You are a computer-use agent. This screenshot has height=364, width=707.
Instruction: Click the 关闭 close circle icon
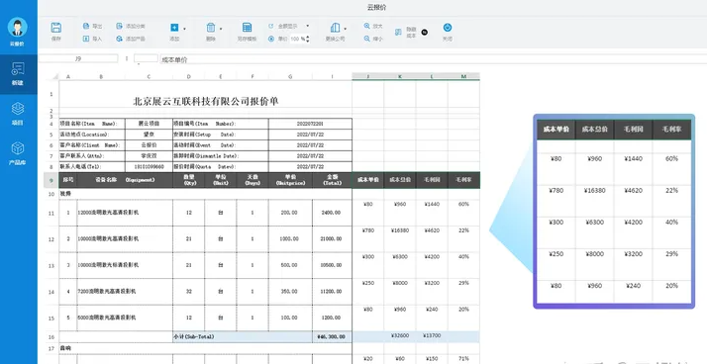click(x=448, y=28)
